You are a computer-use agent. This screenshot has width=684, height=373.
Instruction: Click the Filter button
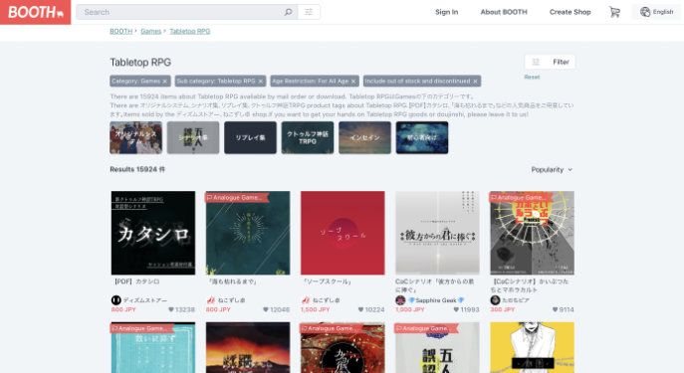click(x=550, y=62)
